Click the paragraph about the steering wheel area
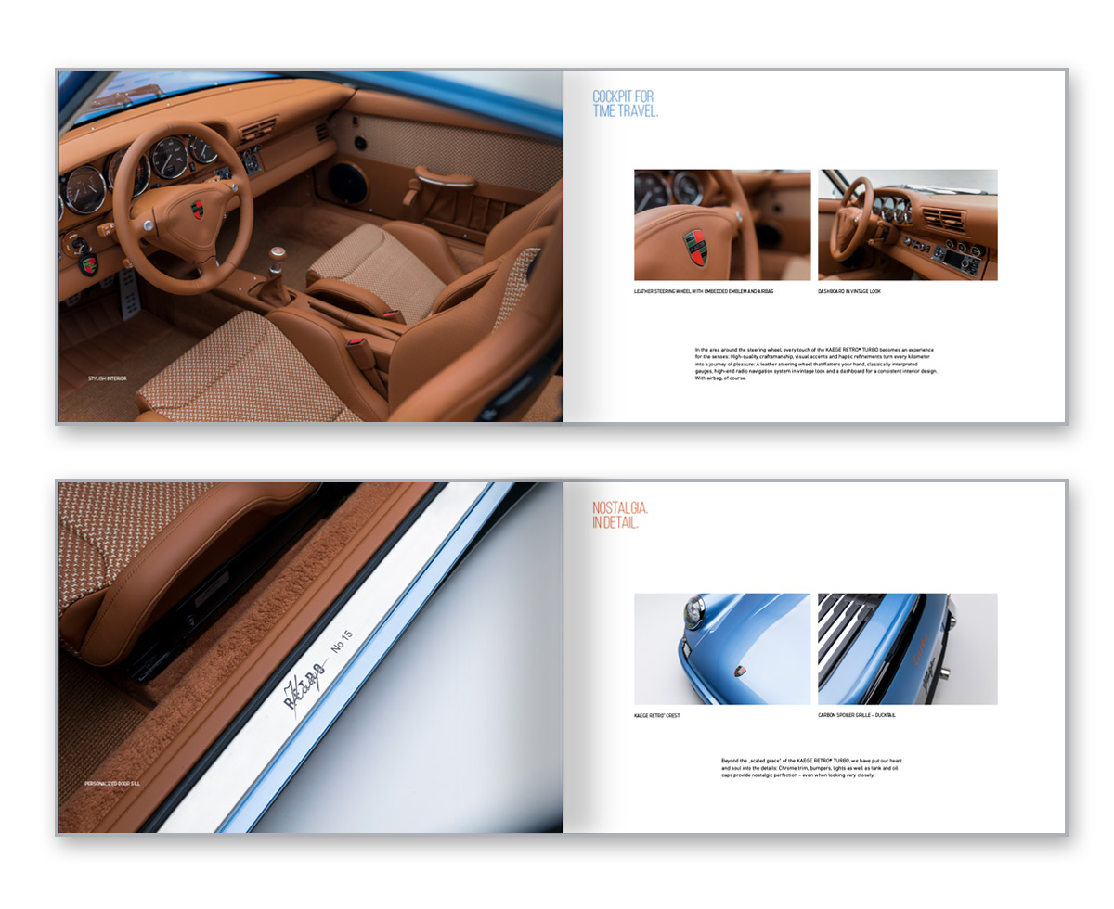1114x909 pixels. coord(816,363)
